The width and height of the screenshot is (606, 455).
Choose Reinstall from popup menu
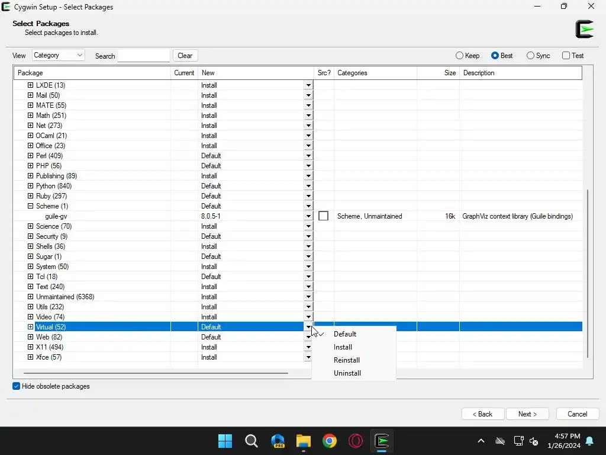[354, 360]
